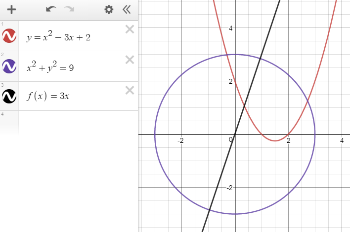Image resolution: width=350 pixels, height=232 pixels.
Task: Edit the expression y = x² − 3x + 2
Action: pos(58,36)
